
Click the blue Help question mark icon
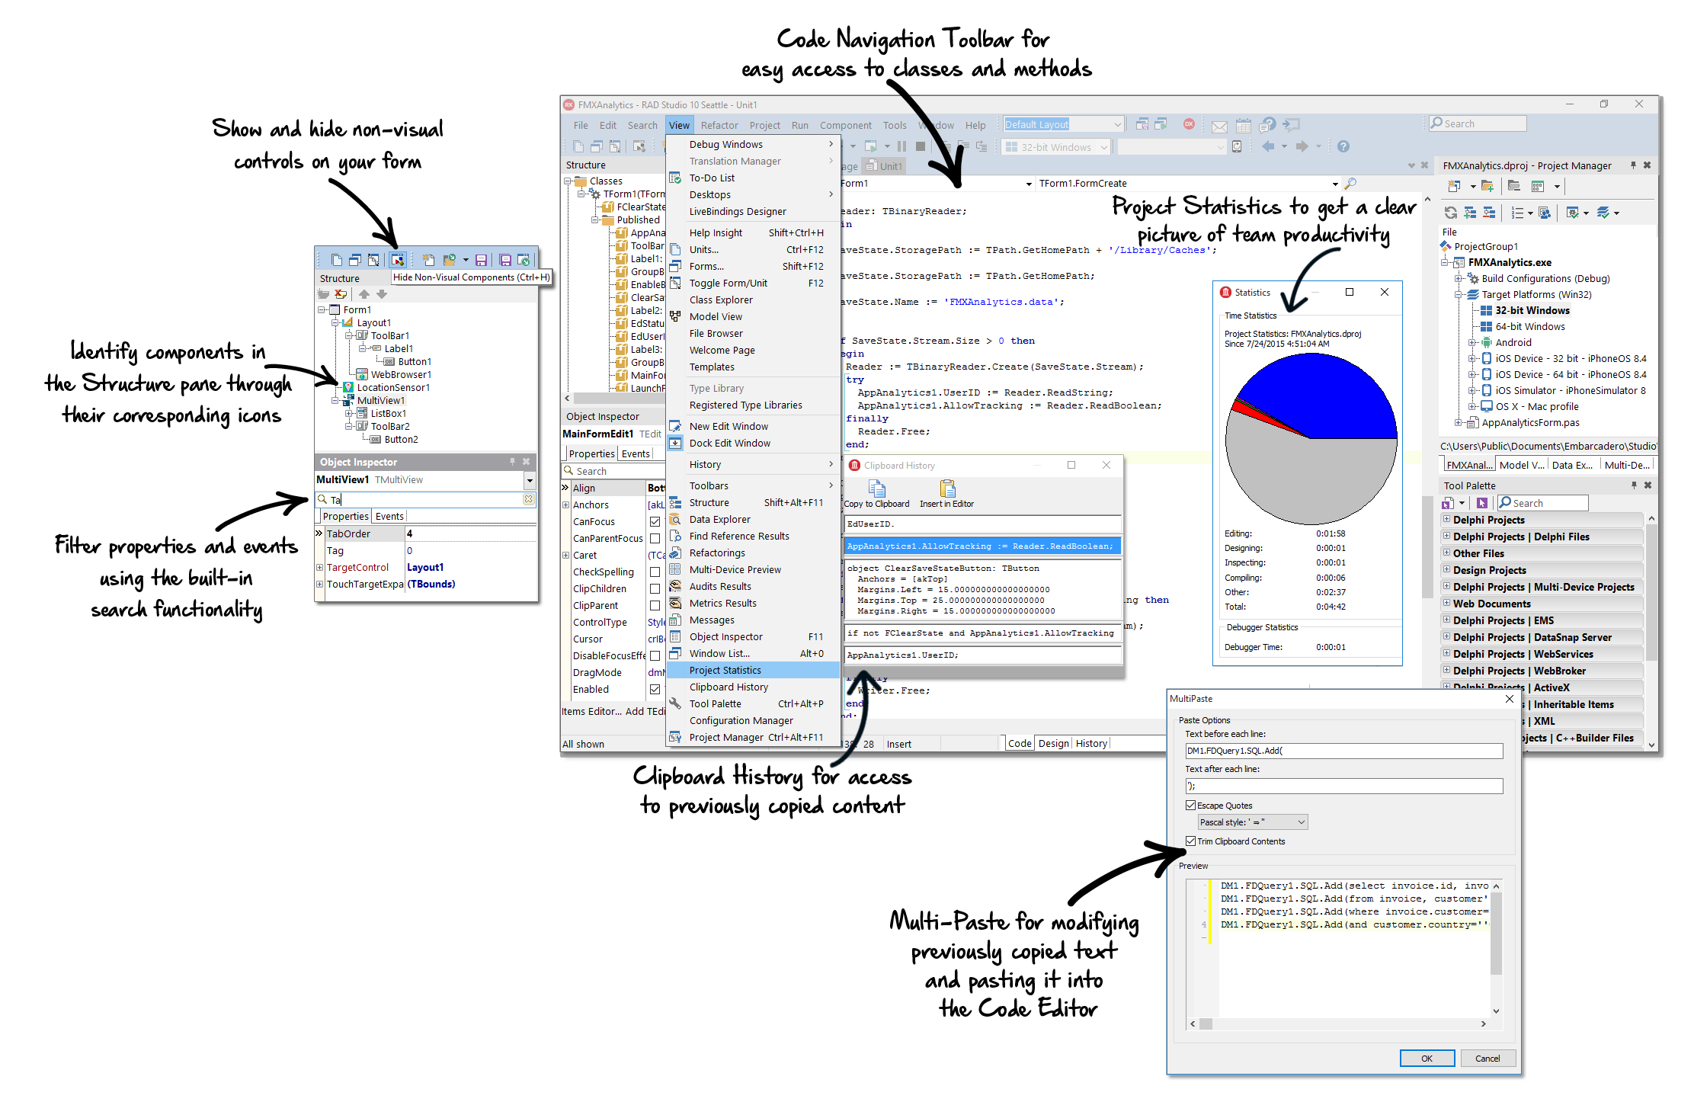[1343, 146]
